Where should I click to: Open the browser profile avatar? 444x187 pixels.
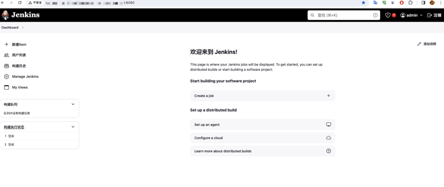click(x=432, y=3)
